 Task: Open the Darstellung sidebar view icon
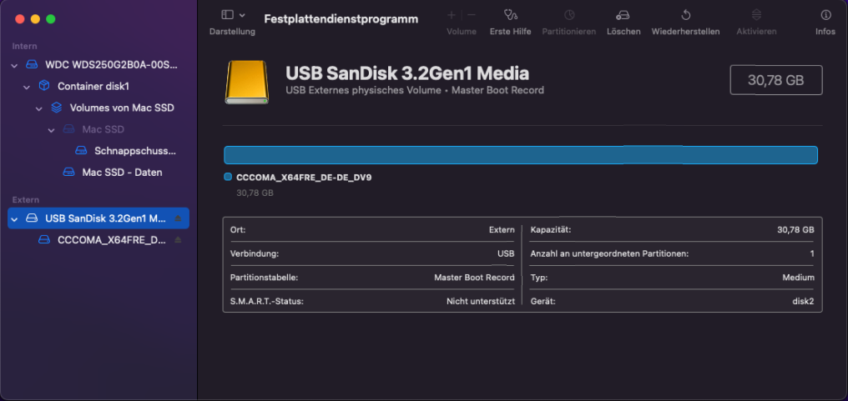[x=228, y=15]
